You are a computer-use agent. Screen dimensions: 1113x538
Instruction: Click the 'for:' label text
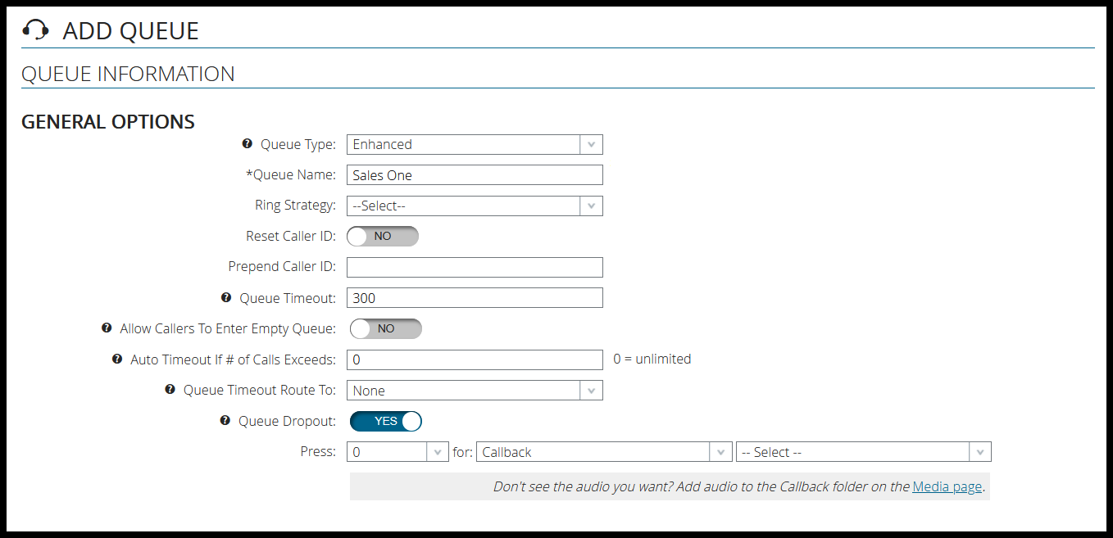(462, 452)
